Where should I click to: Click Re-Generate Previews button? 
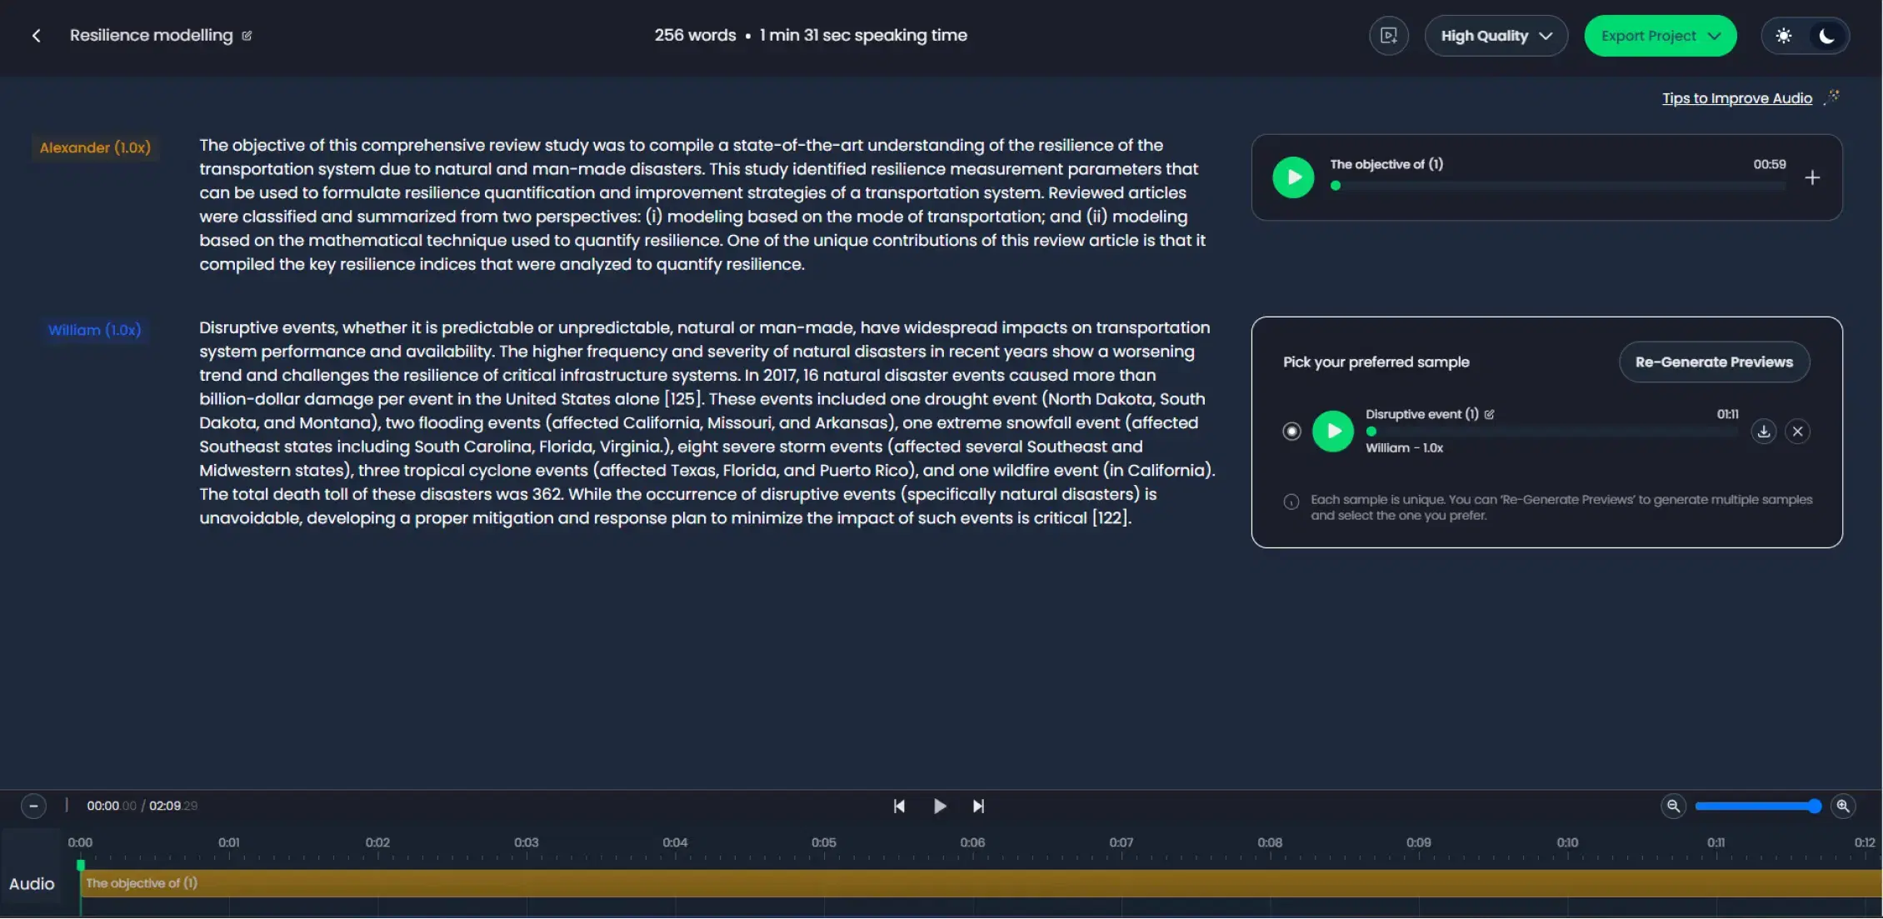1713,362
